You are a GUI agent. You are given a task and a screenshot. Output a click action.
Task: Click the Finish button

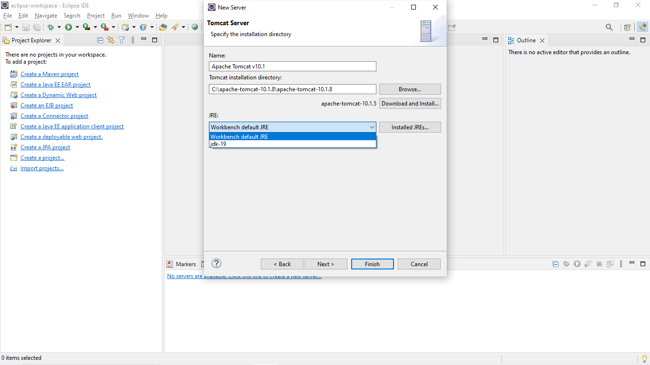[373, 264]
